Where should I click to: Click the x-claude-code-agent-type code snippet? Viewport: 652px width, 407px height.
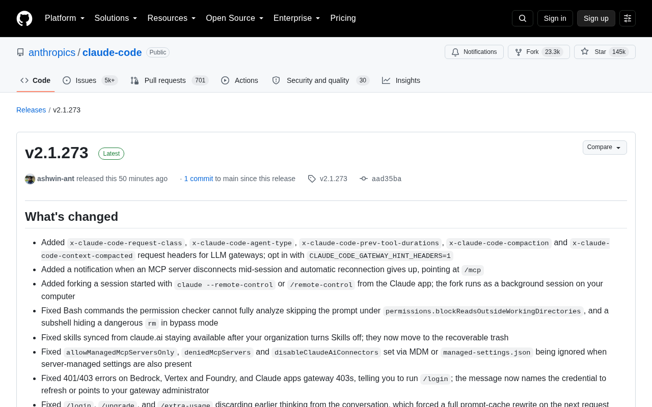click(x=242, y=243)
